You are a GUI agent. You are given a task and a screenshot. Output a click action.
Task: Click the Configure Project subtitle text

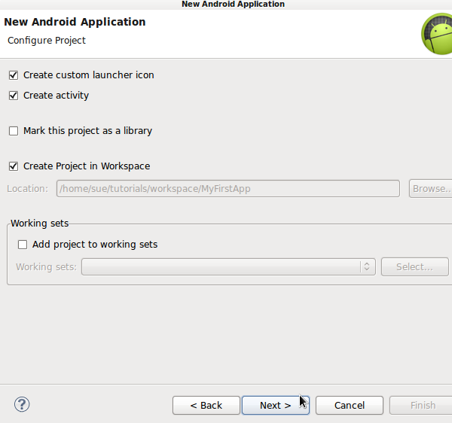(x=47, y=41)
